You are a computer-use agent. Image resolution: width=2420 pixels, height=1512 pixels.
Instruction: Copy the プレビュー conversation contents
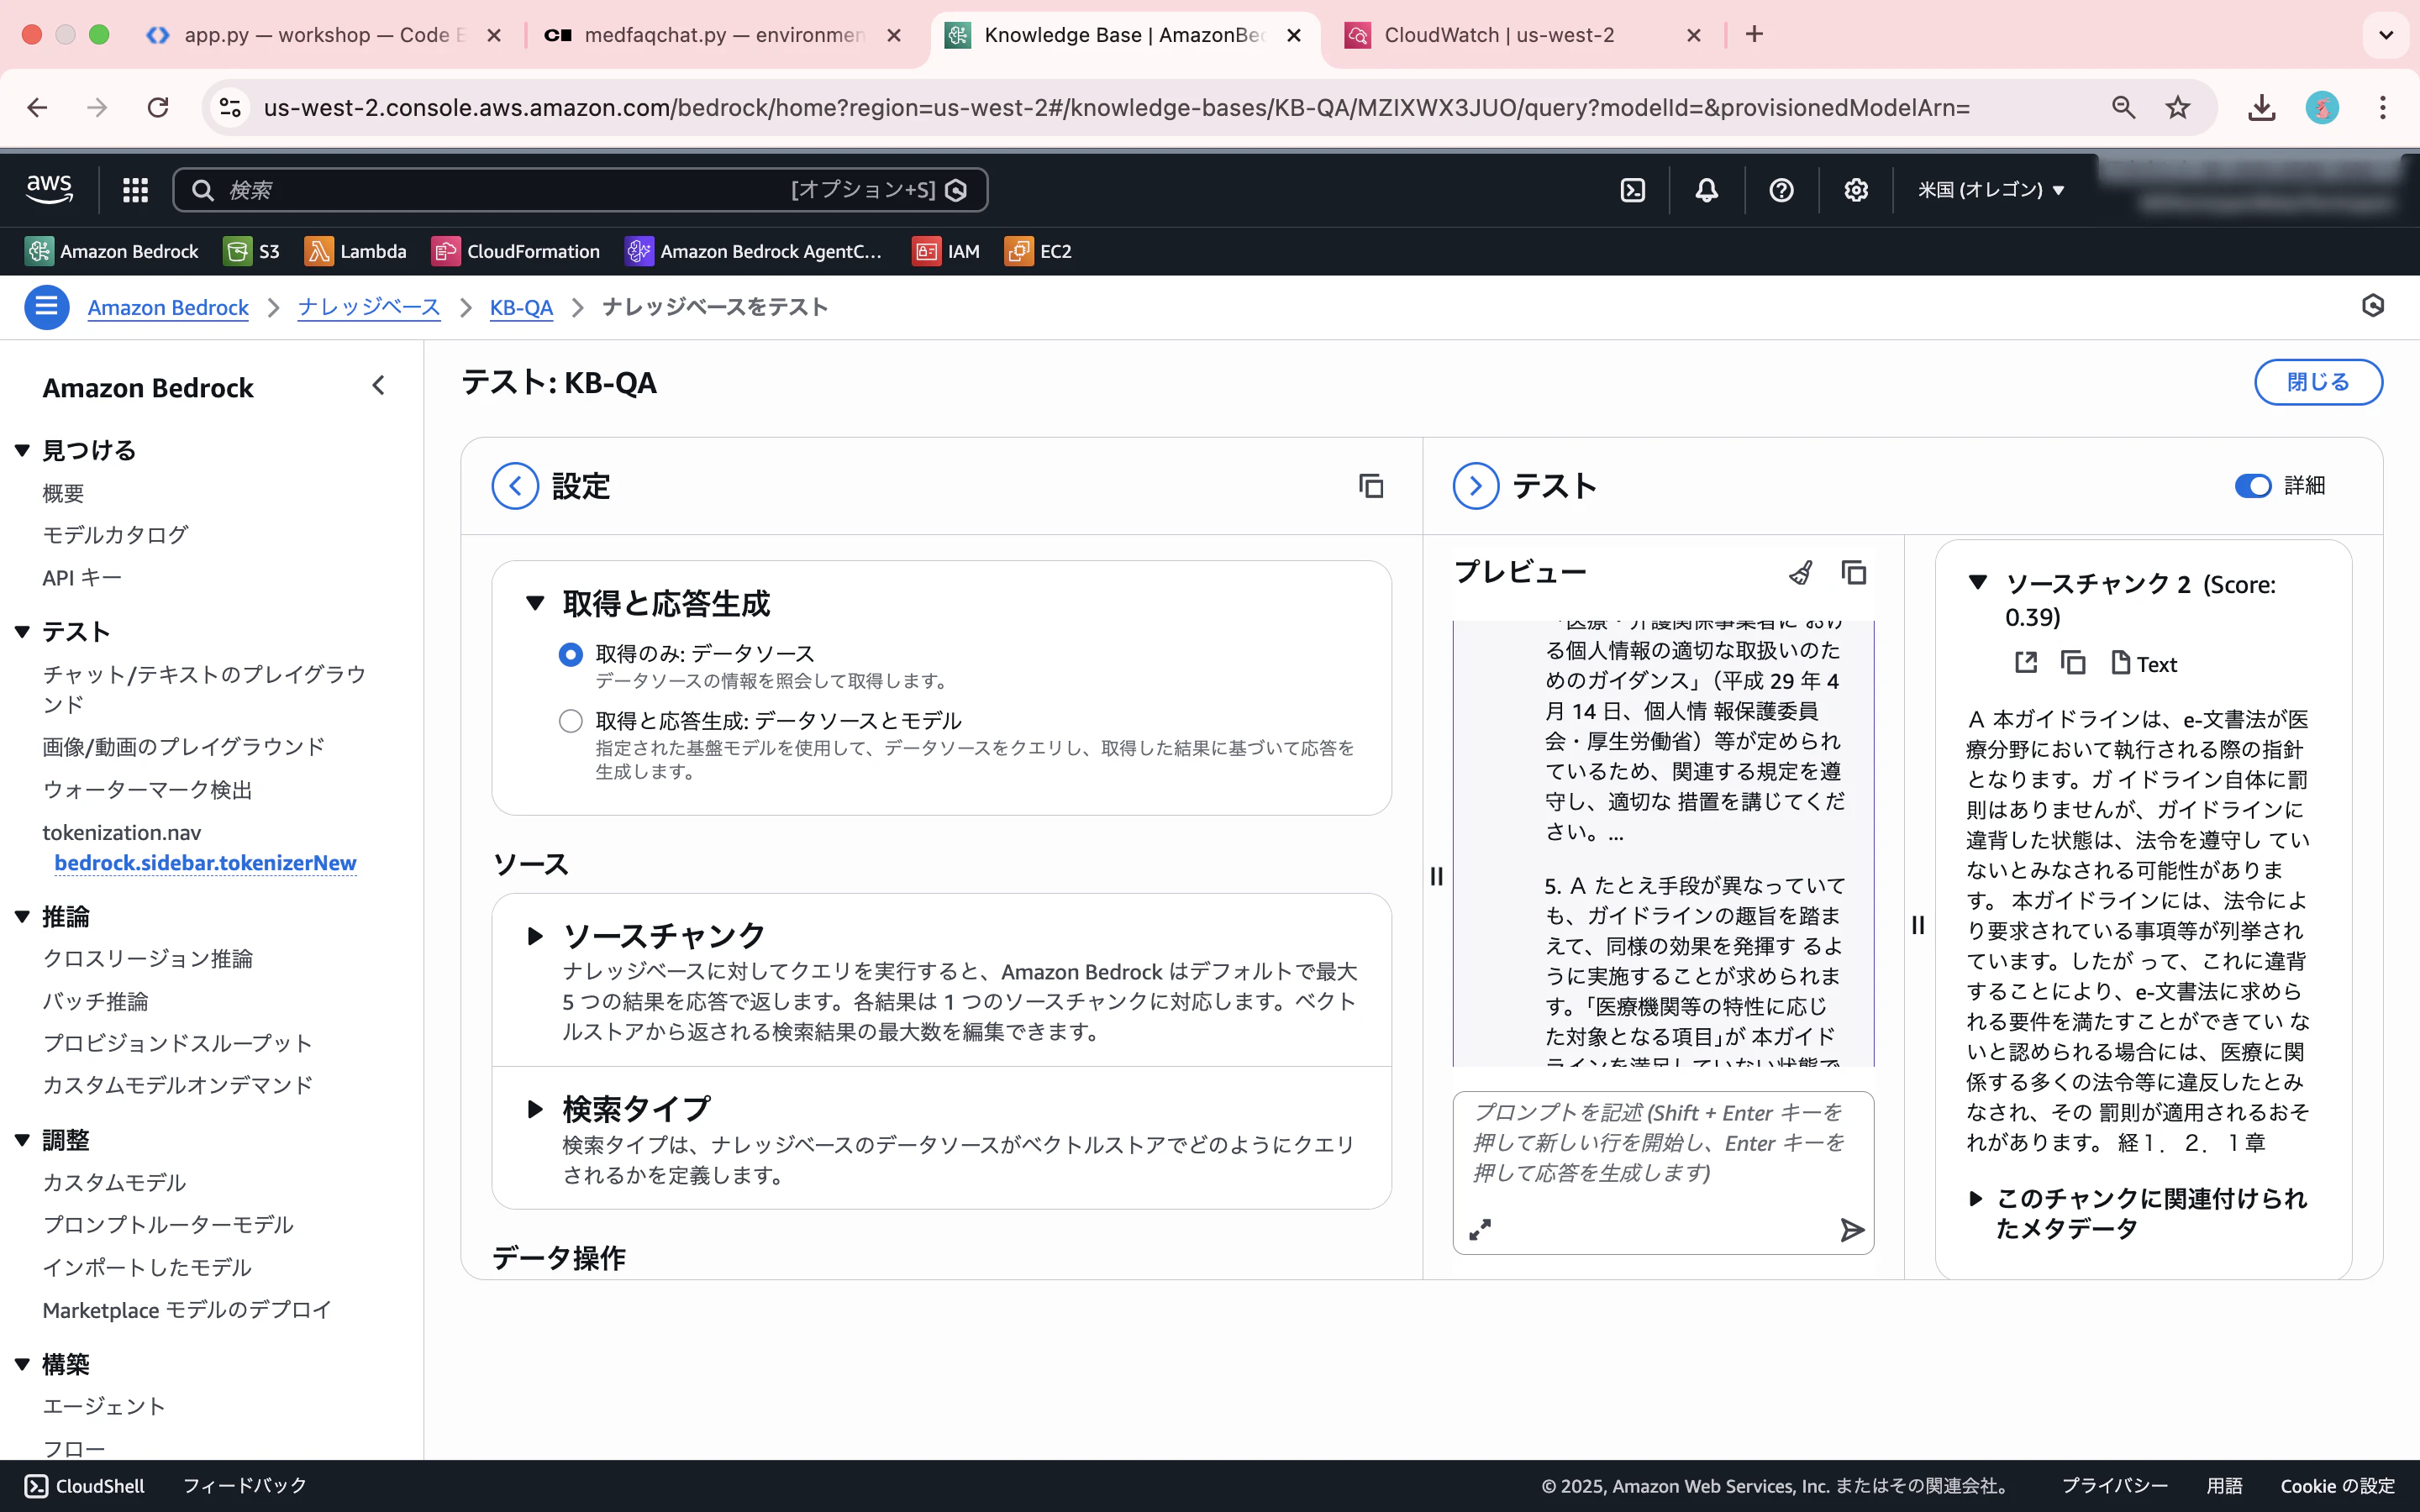[x=1854, y=573]
